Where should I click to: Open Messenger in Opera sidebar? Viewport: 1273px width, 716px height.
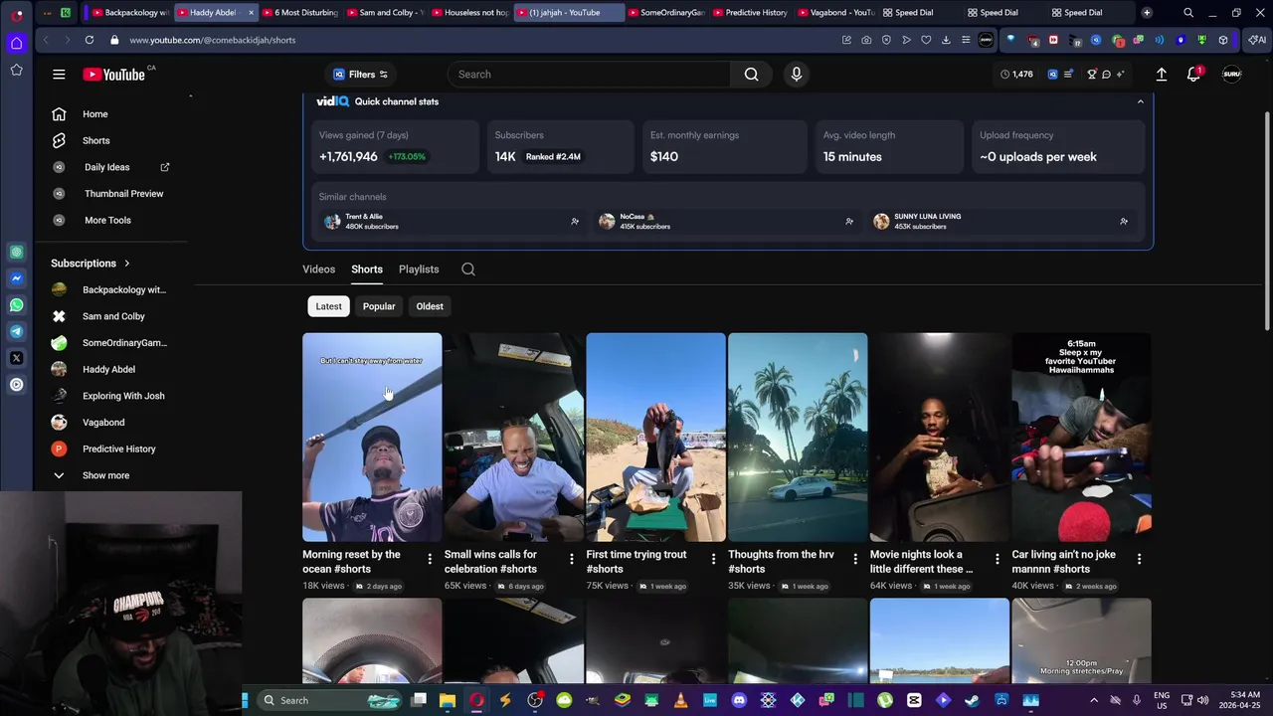(x=17, y=278)
